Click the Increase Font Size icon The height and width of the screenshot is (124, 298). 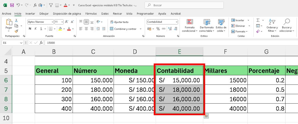point(67,22)
